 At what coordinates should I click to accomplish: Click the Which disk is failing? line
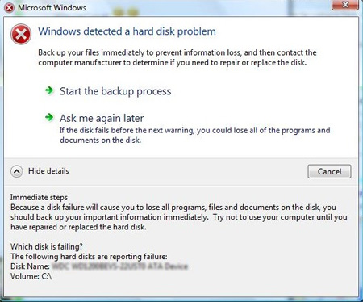[47, 246]
